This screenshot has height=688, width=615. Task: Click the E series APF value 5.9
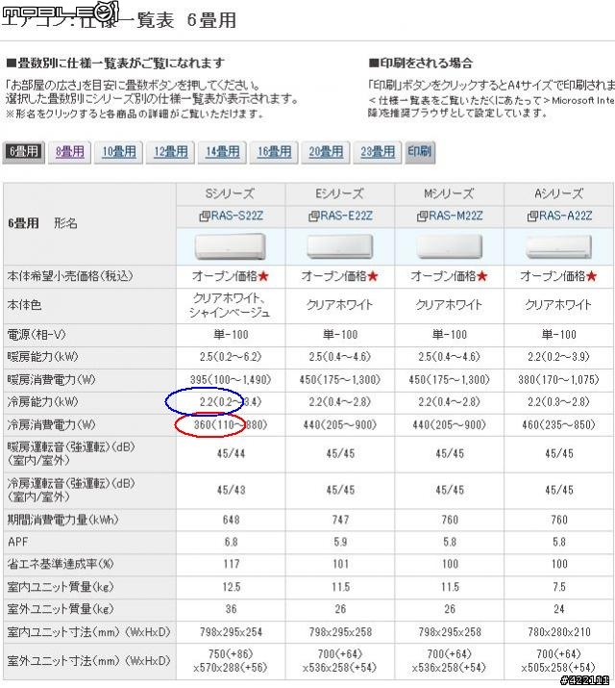pyautogui.click(x=340, y=543)
